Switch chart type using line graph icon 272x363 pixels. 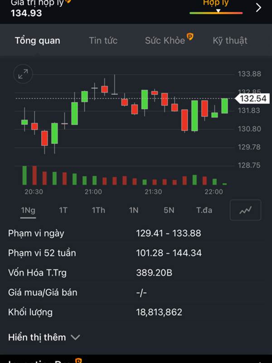click(x=245, y=210)
